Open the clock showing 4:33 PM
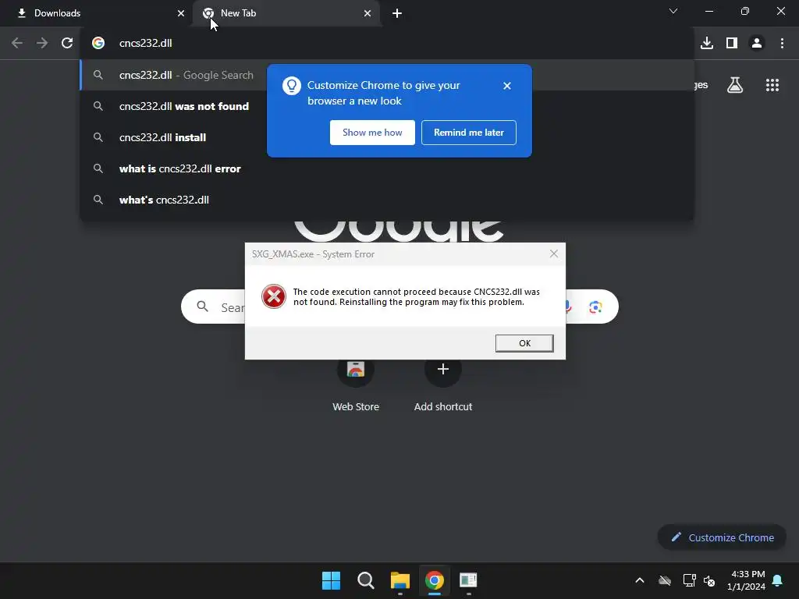The image size is (799, 599). coord(746,580)
